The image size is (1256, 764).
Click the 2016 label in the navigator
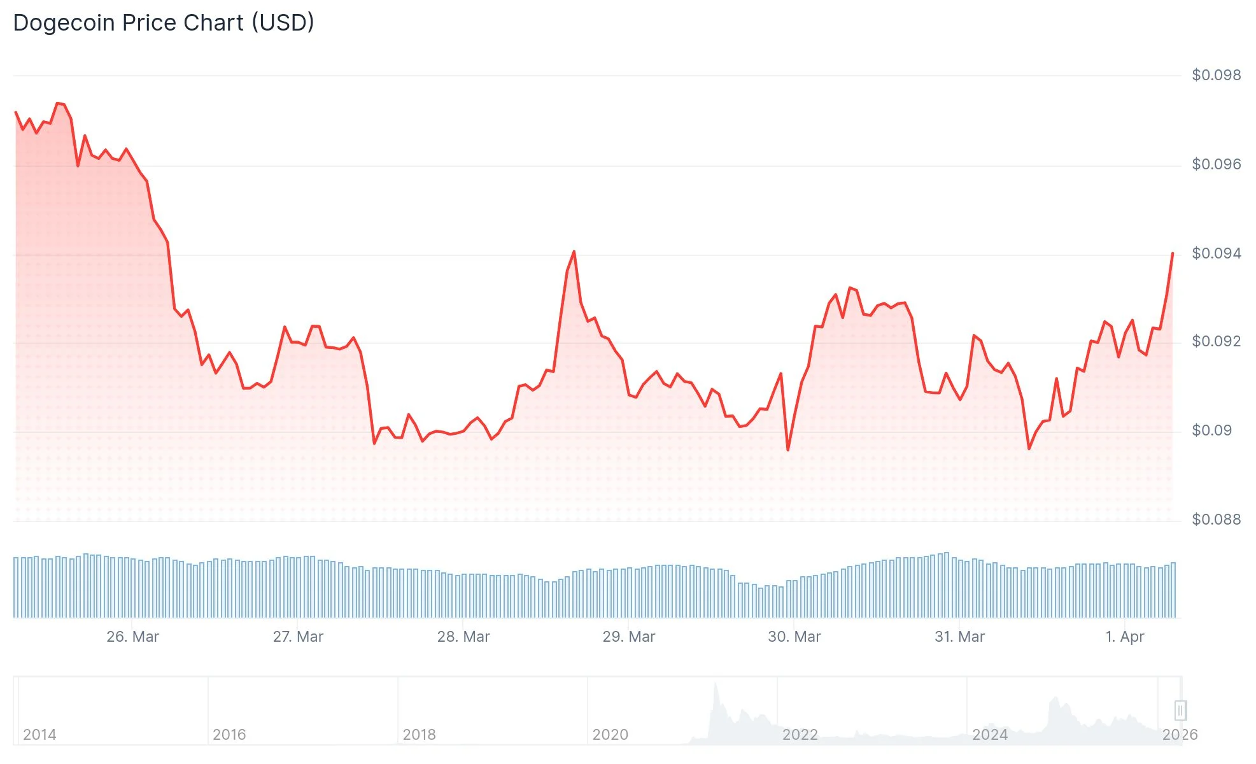point(229,735)
